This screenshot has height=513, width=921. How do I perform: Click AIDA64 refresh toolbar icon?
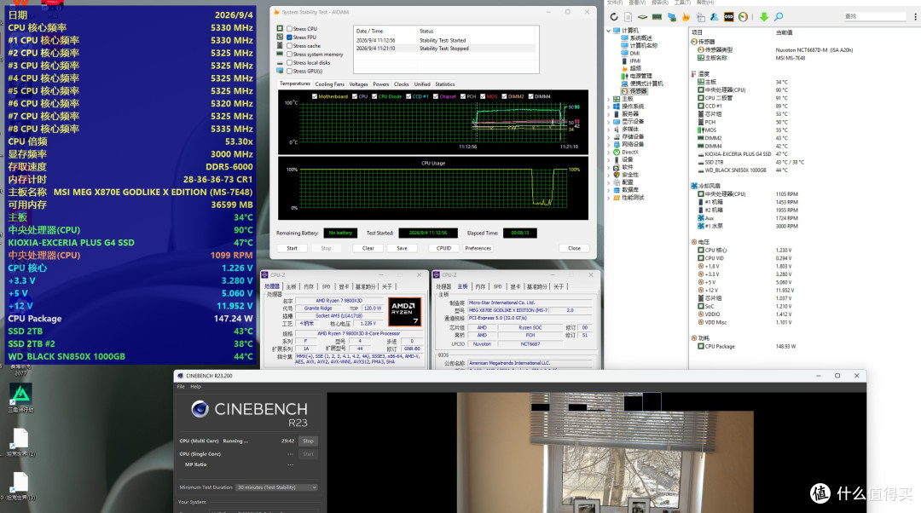(x=614, y=17)
